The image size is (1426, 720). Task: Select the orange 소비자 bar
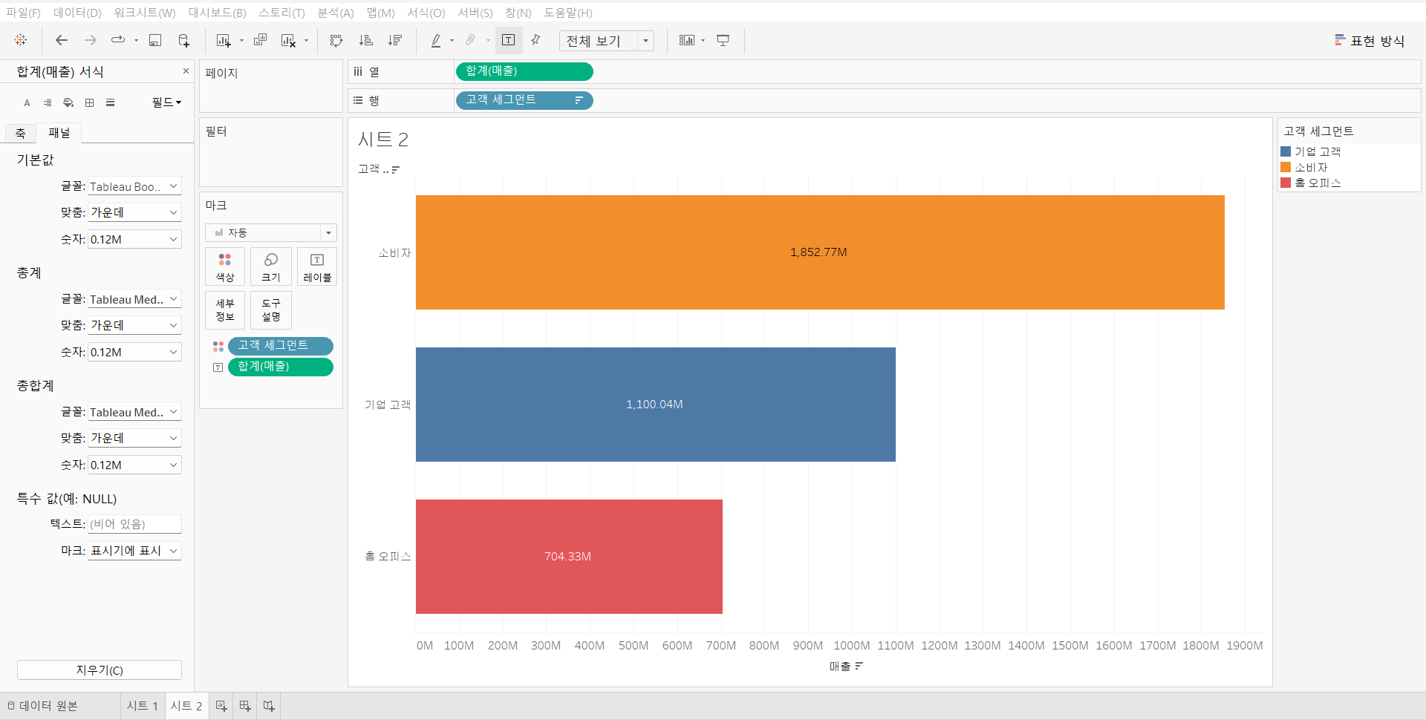(x=820, y=252)
